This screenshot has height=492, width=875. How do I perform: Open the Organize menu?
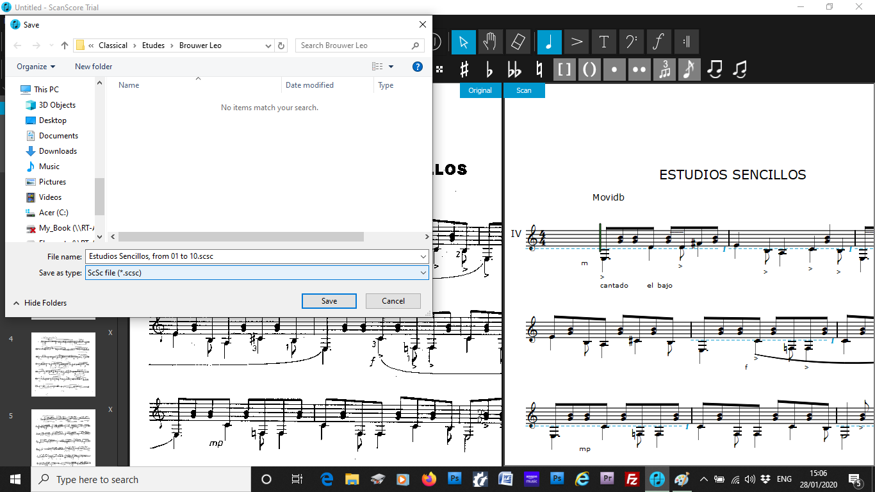pyautogui.click(x=36, y=67)
